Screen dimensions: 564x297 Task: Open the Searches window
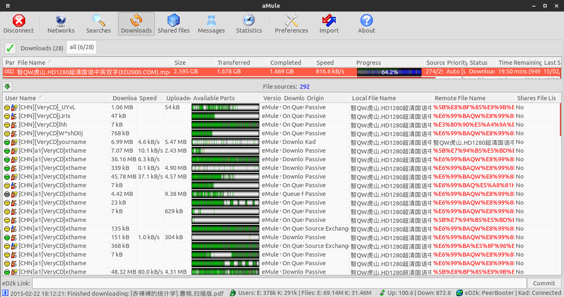tap(98, 24)
